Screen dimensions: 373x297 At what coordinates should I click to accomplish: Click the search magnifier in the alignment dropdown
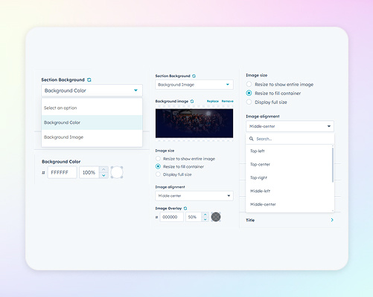pyautogui.click(x=252, y=139)
